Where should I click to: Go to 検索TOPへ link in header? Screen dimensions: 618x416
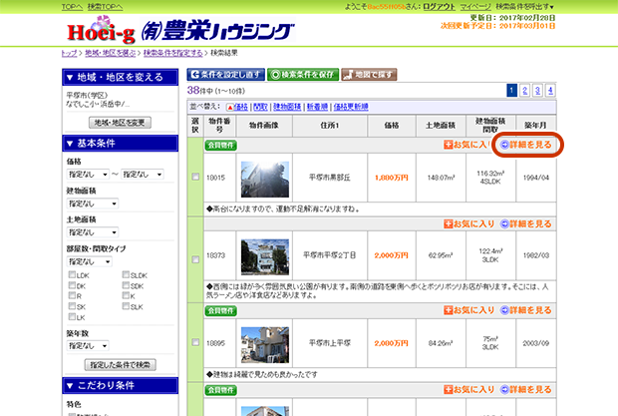[105, 7]
